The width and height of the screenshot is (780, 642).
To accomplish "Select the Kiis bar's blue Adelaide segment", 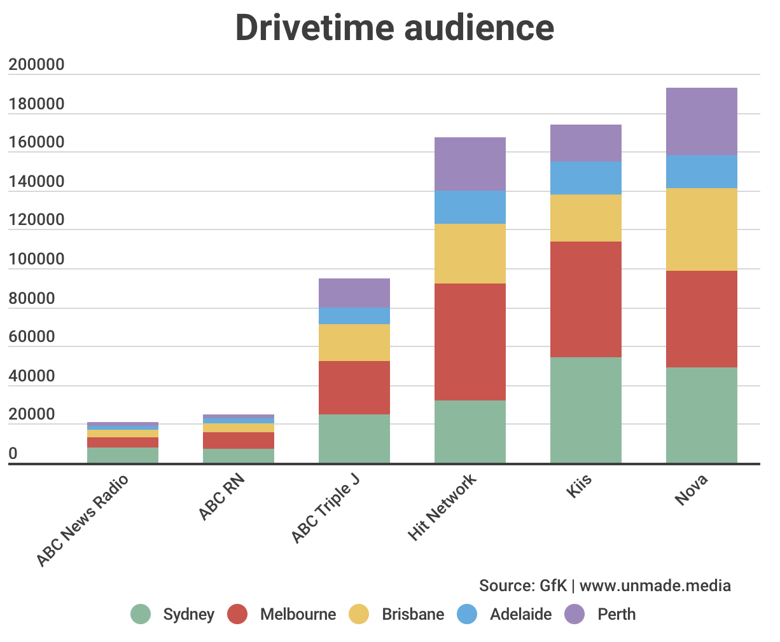I will pyautogui.click(x=586, y=178).
